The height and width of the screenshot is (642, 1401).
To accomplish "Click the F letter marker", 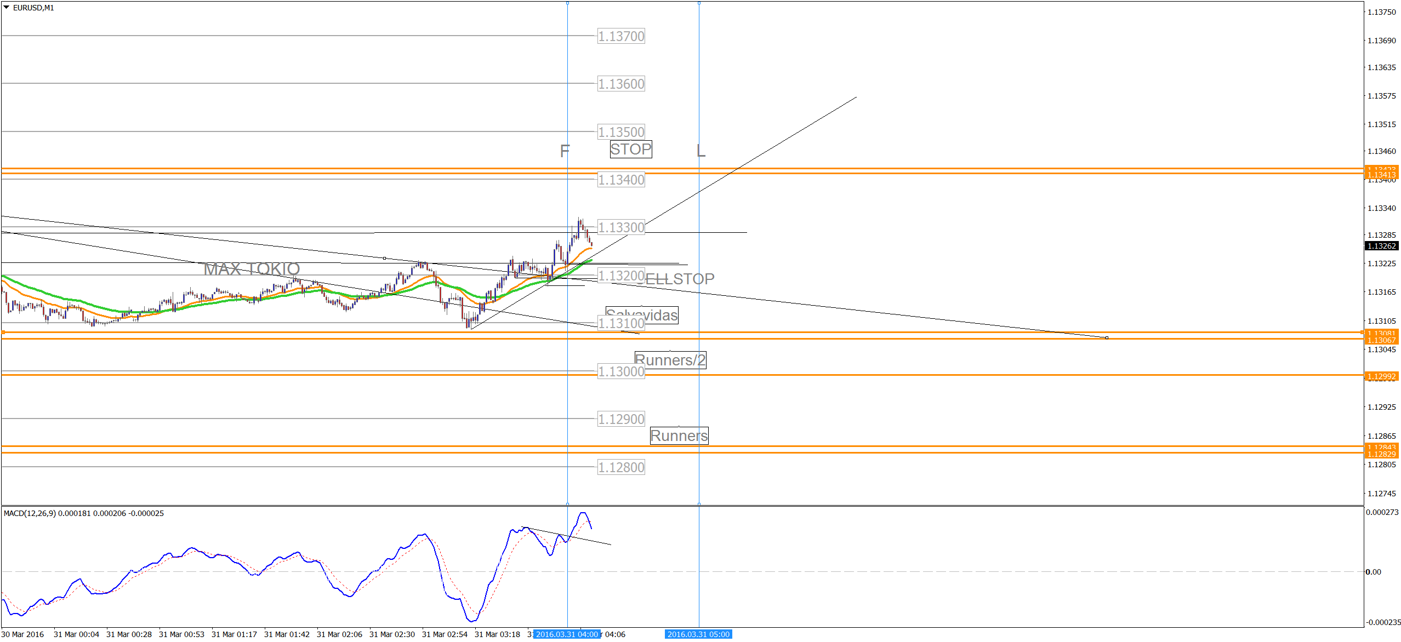I will [x=565, y=151].
